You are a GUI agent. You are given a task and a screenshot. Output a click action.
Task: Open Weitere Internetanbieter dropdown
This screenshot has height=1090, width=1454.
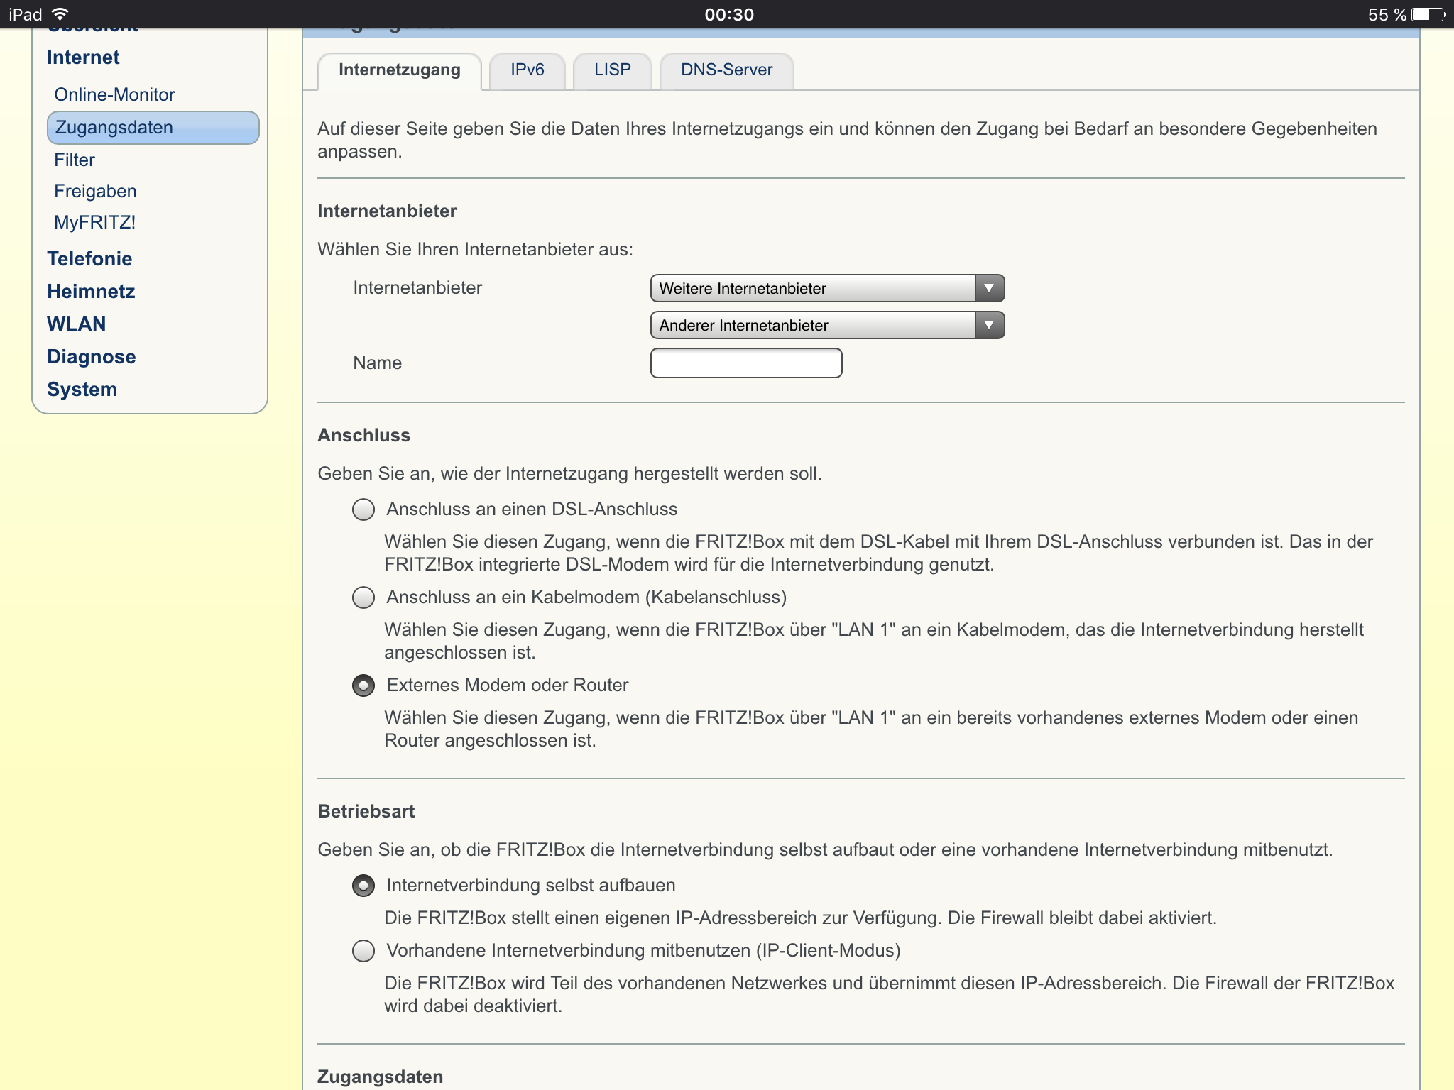(827, 288)
